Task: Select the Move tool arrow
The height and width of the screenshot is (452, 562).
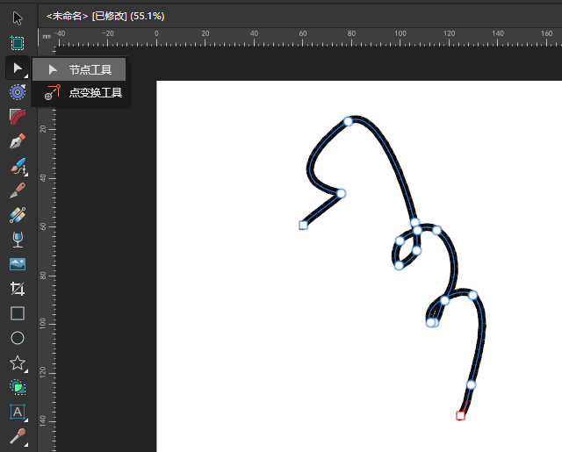Action: tap(18, 18)
